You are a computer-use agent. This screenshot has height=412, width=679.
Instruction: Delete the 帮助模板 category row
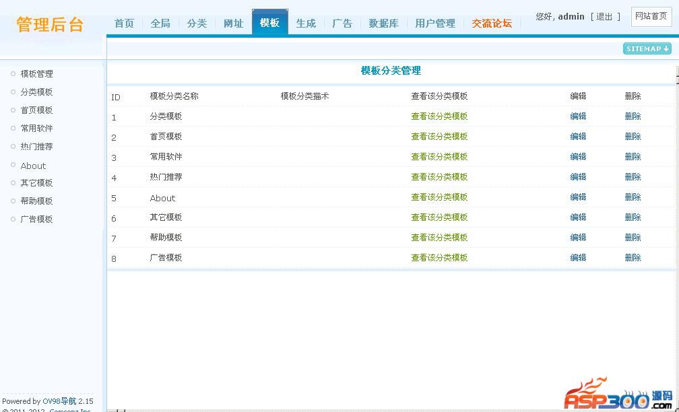tap(633, 238)
